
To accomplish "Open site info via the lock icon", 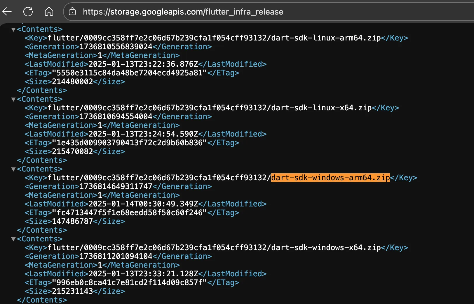I will [72, 12].
